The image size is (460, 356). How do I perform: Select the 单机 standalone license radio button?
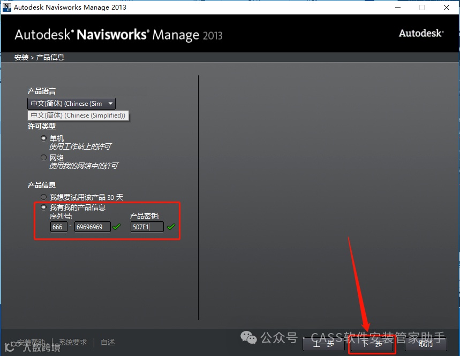pos(44,138)
